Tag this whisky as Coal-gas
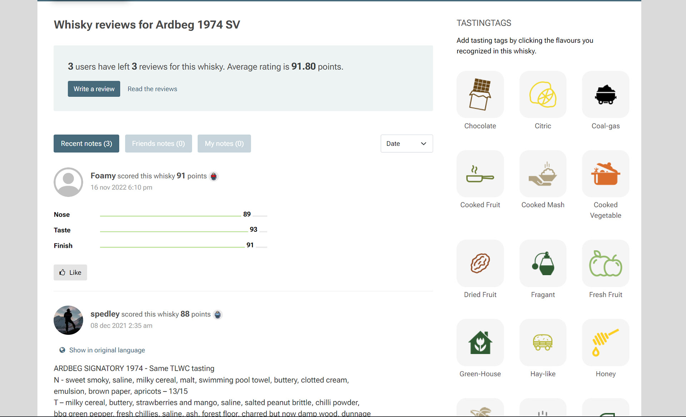This screenshot has height=417, width=686. (x=605, y=95)
